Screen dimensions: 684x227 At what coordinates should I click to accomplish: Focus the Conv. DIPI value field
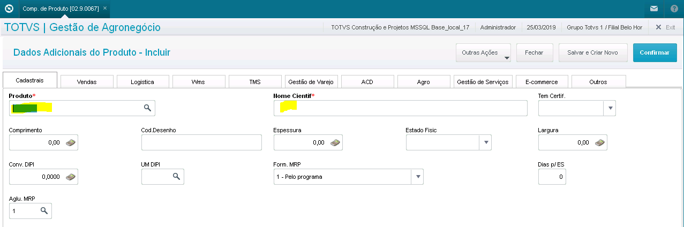[44, 177]
